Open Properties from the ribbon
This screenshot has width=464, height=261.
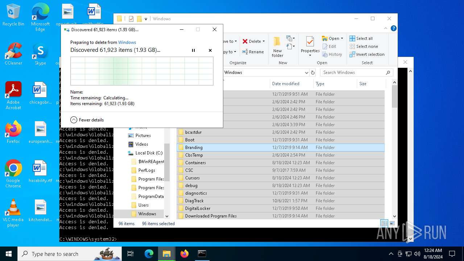coord(310,45)
